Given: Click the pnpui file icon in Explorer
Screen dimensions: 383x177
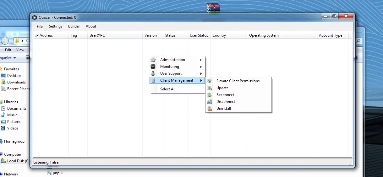Looking at the screenshot, I should [x=50, y=173].
